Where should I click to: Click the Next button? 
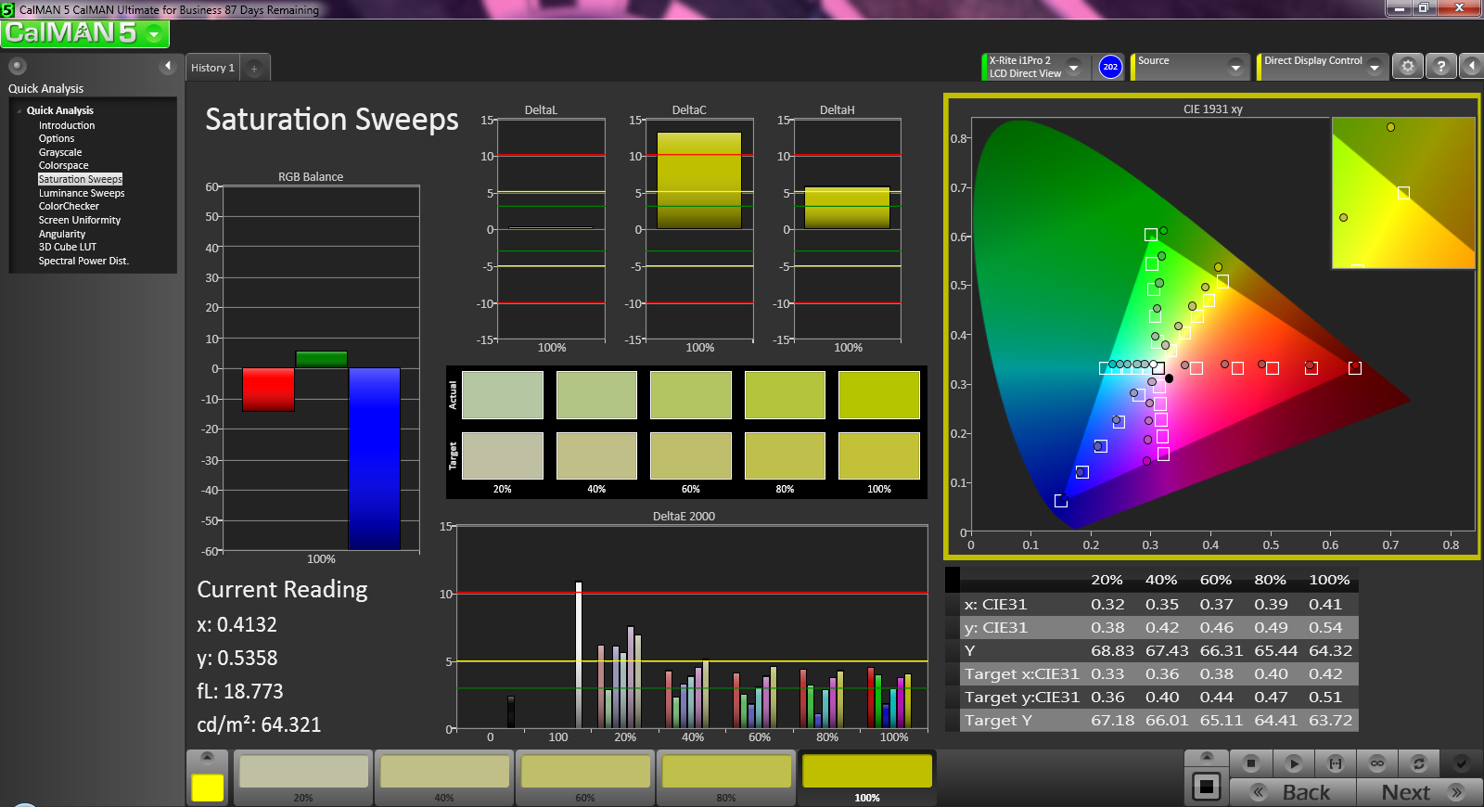pyautogui.click(x=1418, y=792)
